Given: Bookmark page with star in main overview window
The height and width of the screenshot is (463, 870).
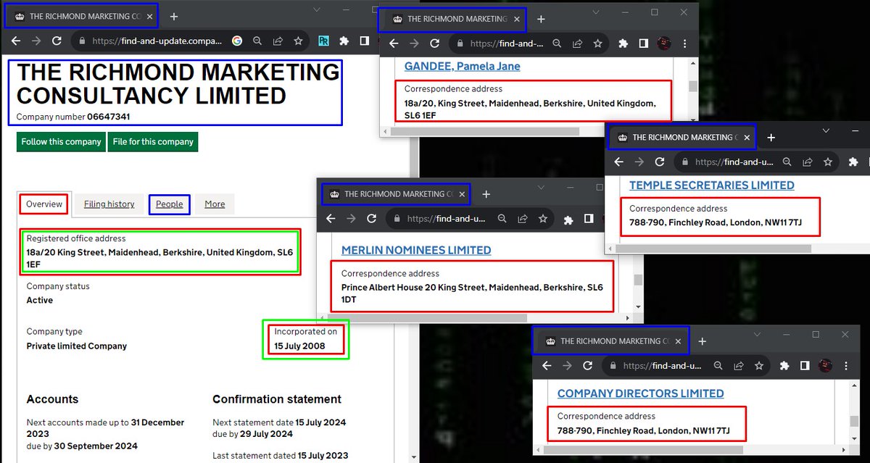Looking at the screenshot, I should click(298, 41).
